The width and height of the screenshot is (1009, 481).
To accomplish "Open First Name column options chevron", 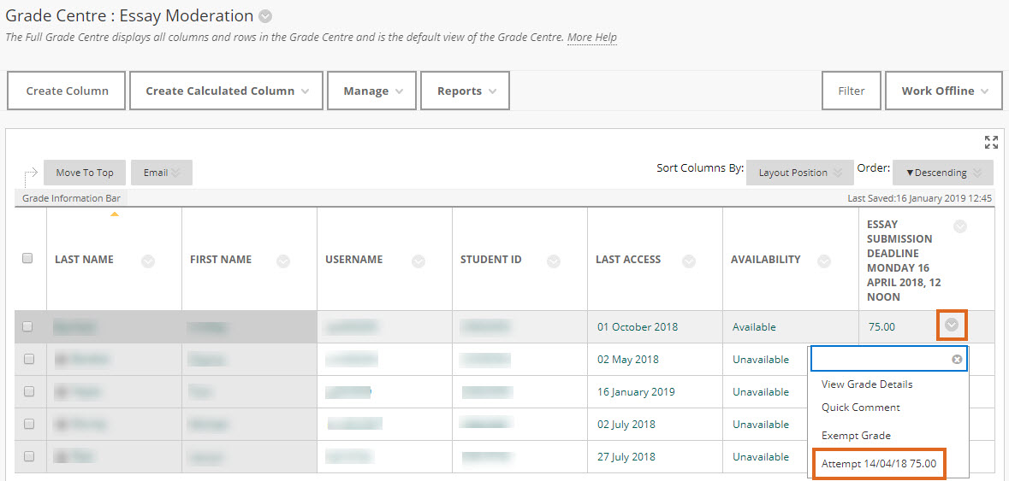I will tap(283, 261).
